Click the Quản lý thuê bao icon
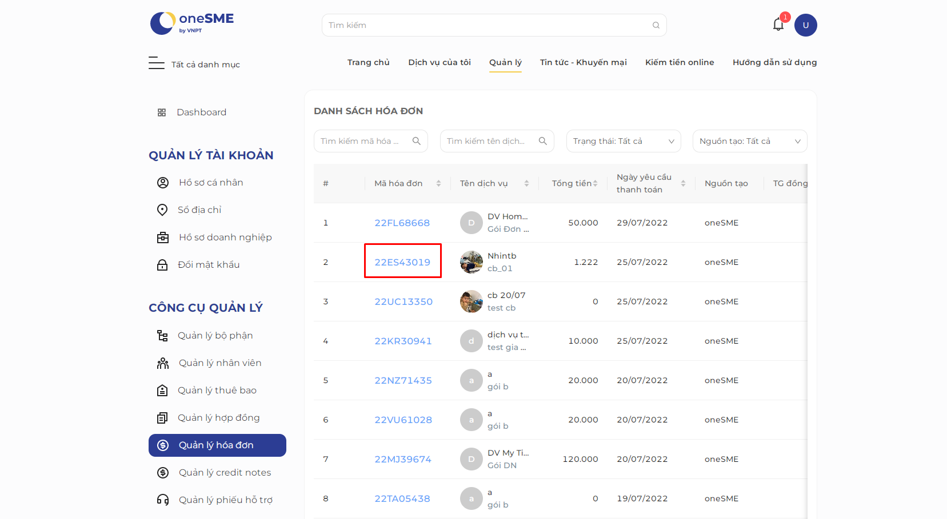Viewport: 947px width, 519px height. tap(162, 391)
